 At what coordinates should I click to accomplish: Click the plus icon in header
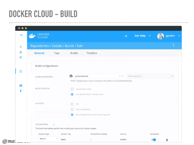[x=126, y=36]
